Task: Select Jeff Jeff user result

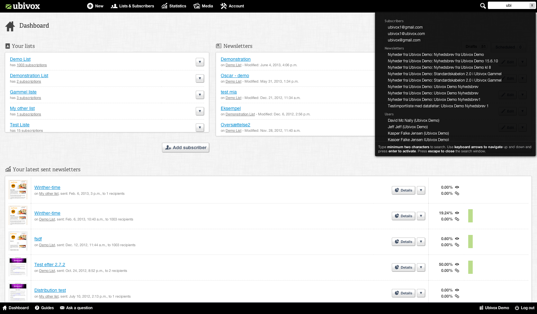Action: tap(407, 127)
